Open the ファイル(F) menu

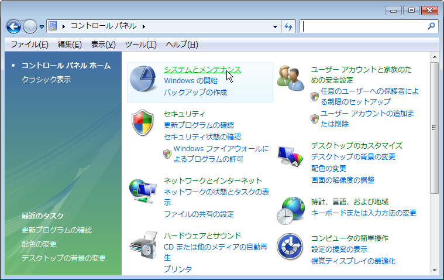pos(29,45)
